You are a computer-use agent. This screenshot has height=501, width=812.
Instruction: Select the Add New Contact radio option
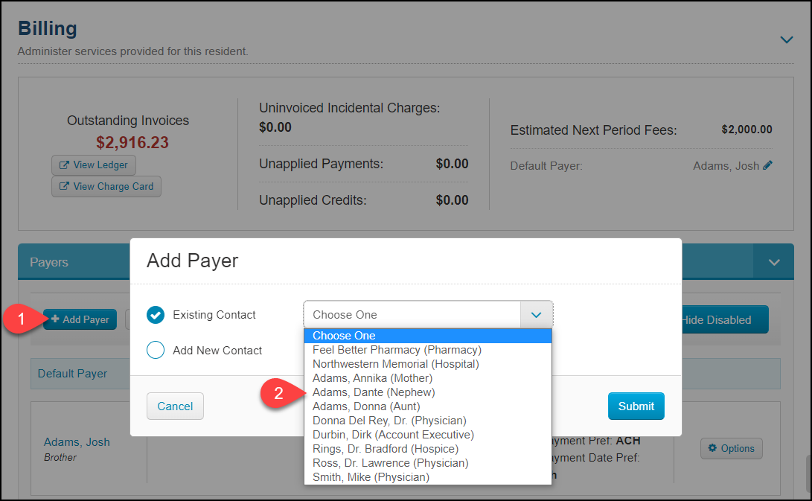(156, 350)
